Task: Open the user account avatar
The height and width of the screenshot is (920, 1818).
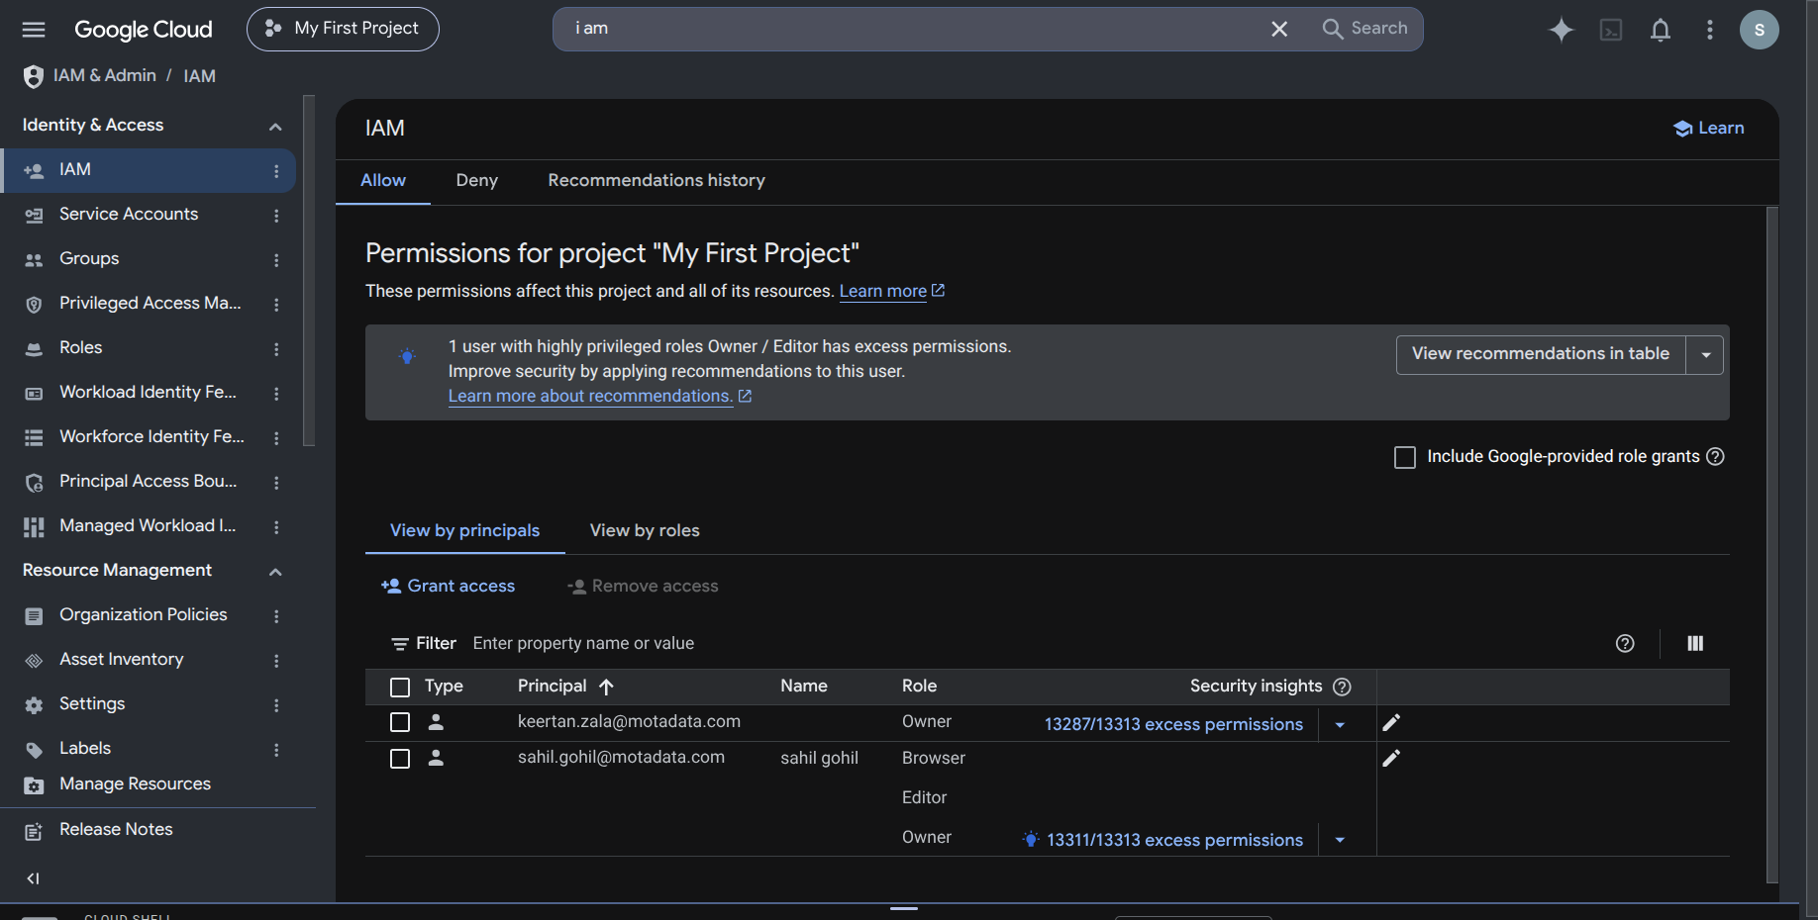Action: point(1759,30)
